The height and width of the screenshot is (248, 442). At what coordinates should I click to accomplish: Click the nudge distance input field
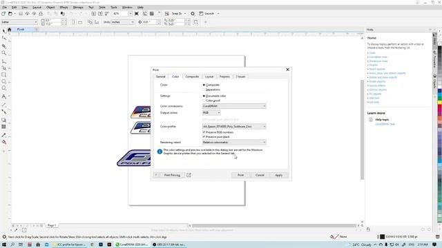(x=149, y=22)
